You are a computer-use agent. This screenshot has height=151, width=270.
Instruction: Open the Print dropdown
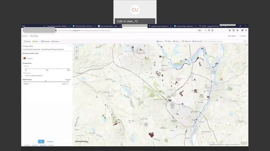pos(177,42)
